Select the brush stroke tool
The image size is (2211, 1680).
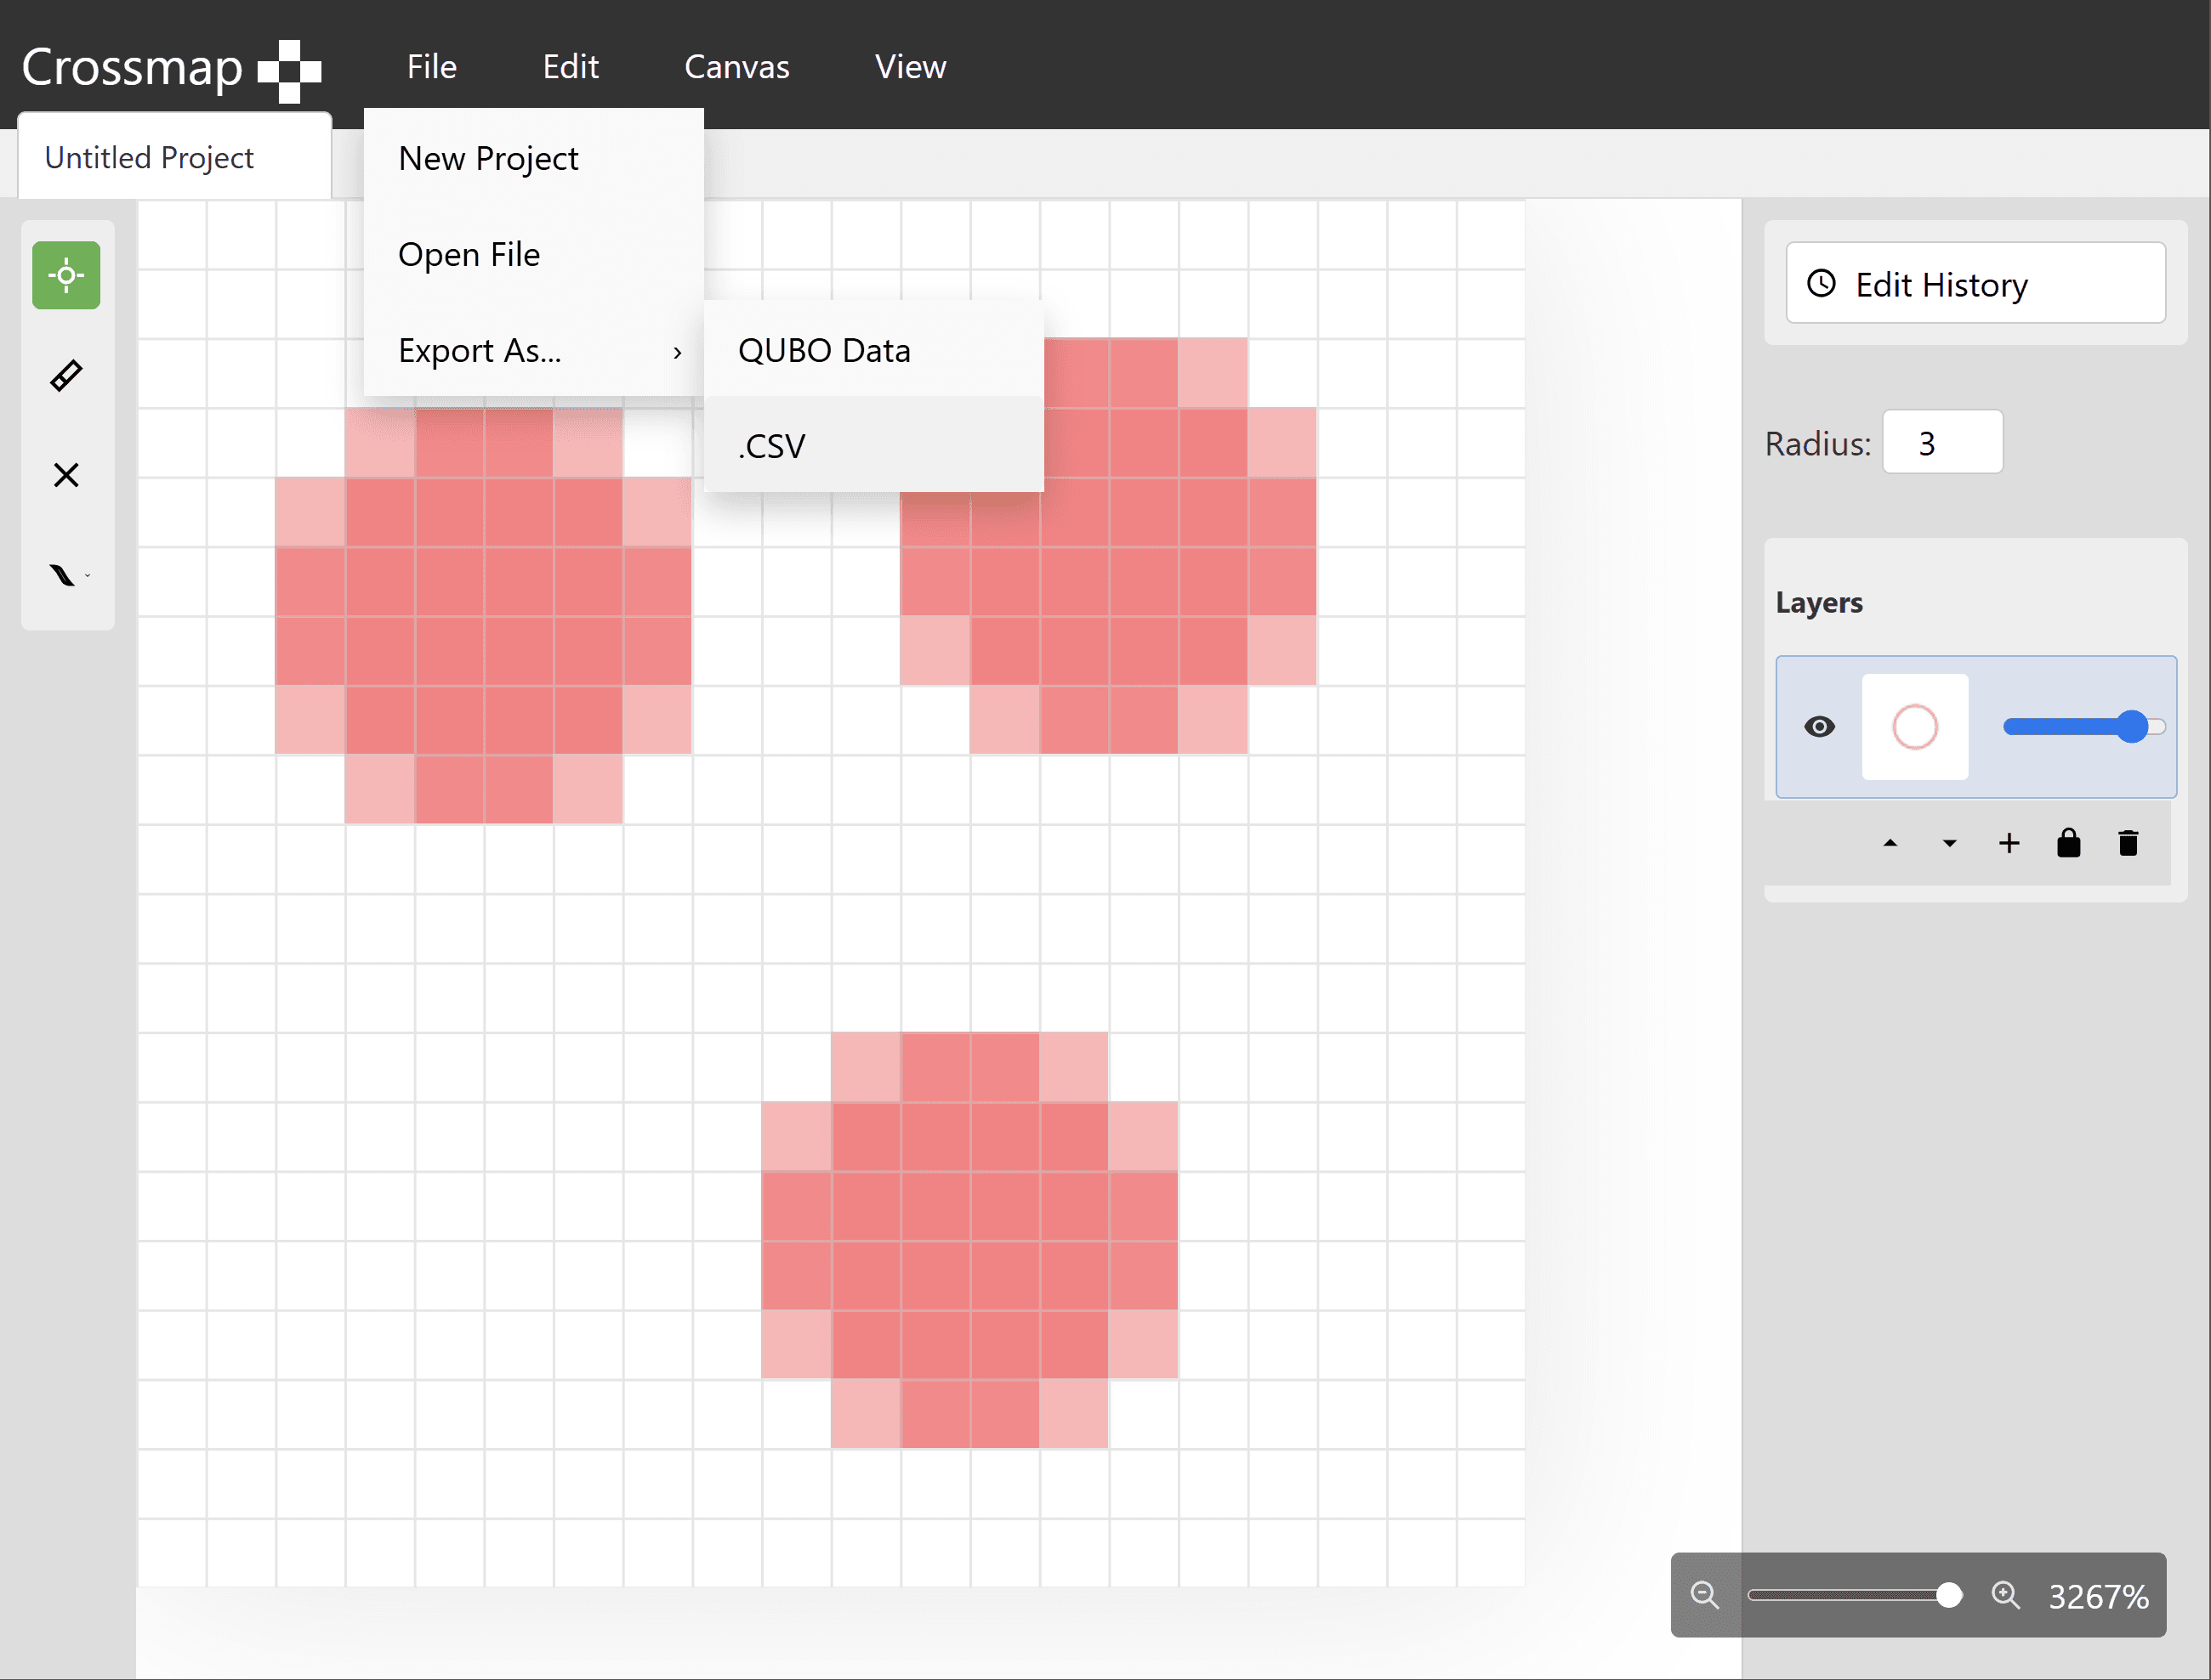click(x=62, y=574)
